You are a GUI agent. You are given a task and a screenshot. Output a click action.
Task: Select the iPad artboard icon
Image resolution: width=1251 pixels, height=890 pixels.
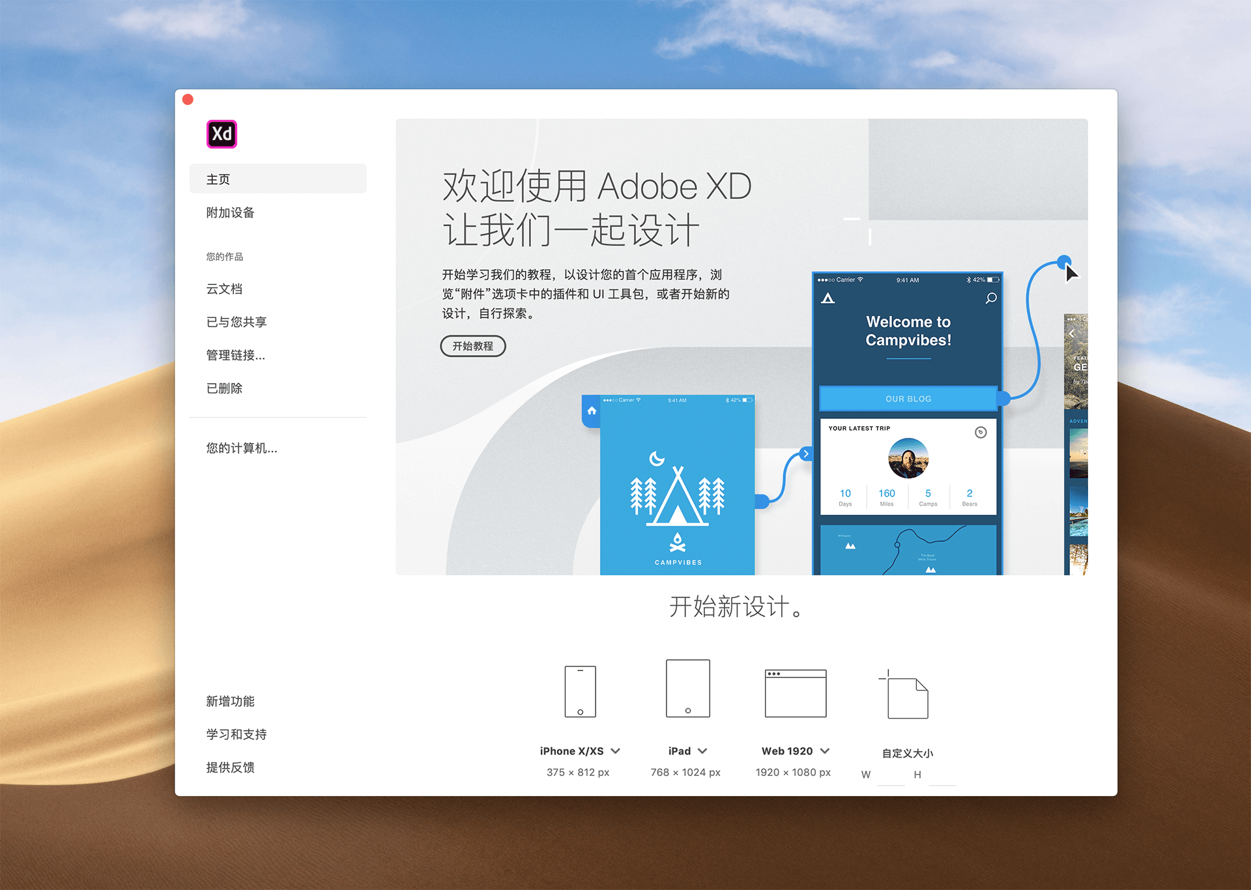coord(687,688)
